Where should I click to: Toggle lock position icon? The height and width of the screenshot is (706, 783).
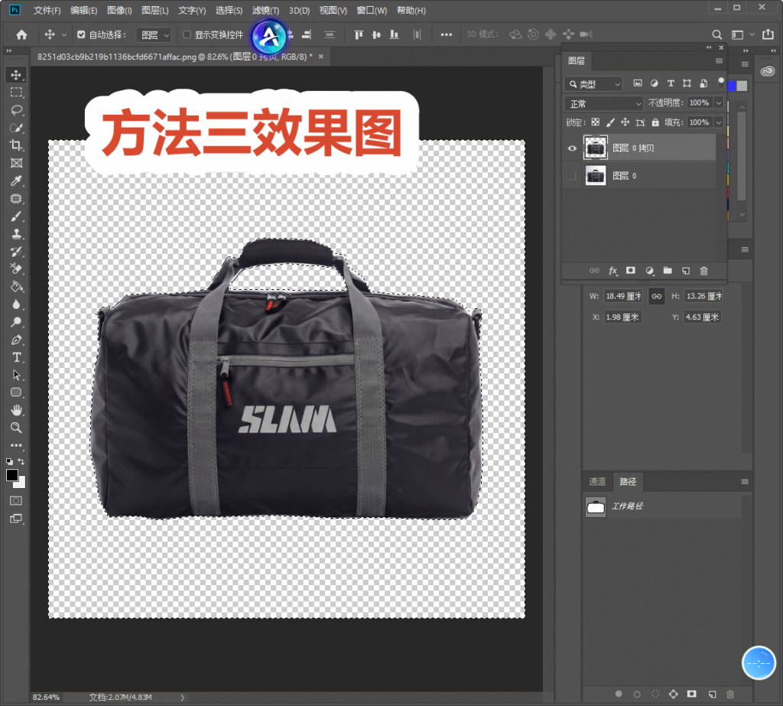[625, 122]
